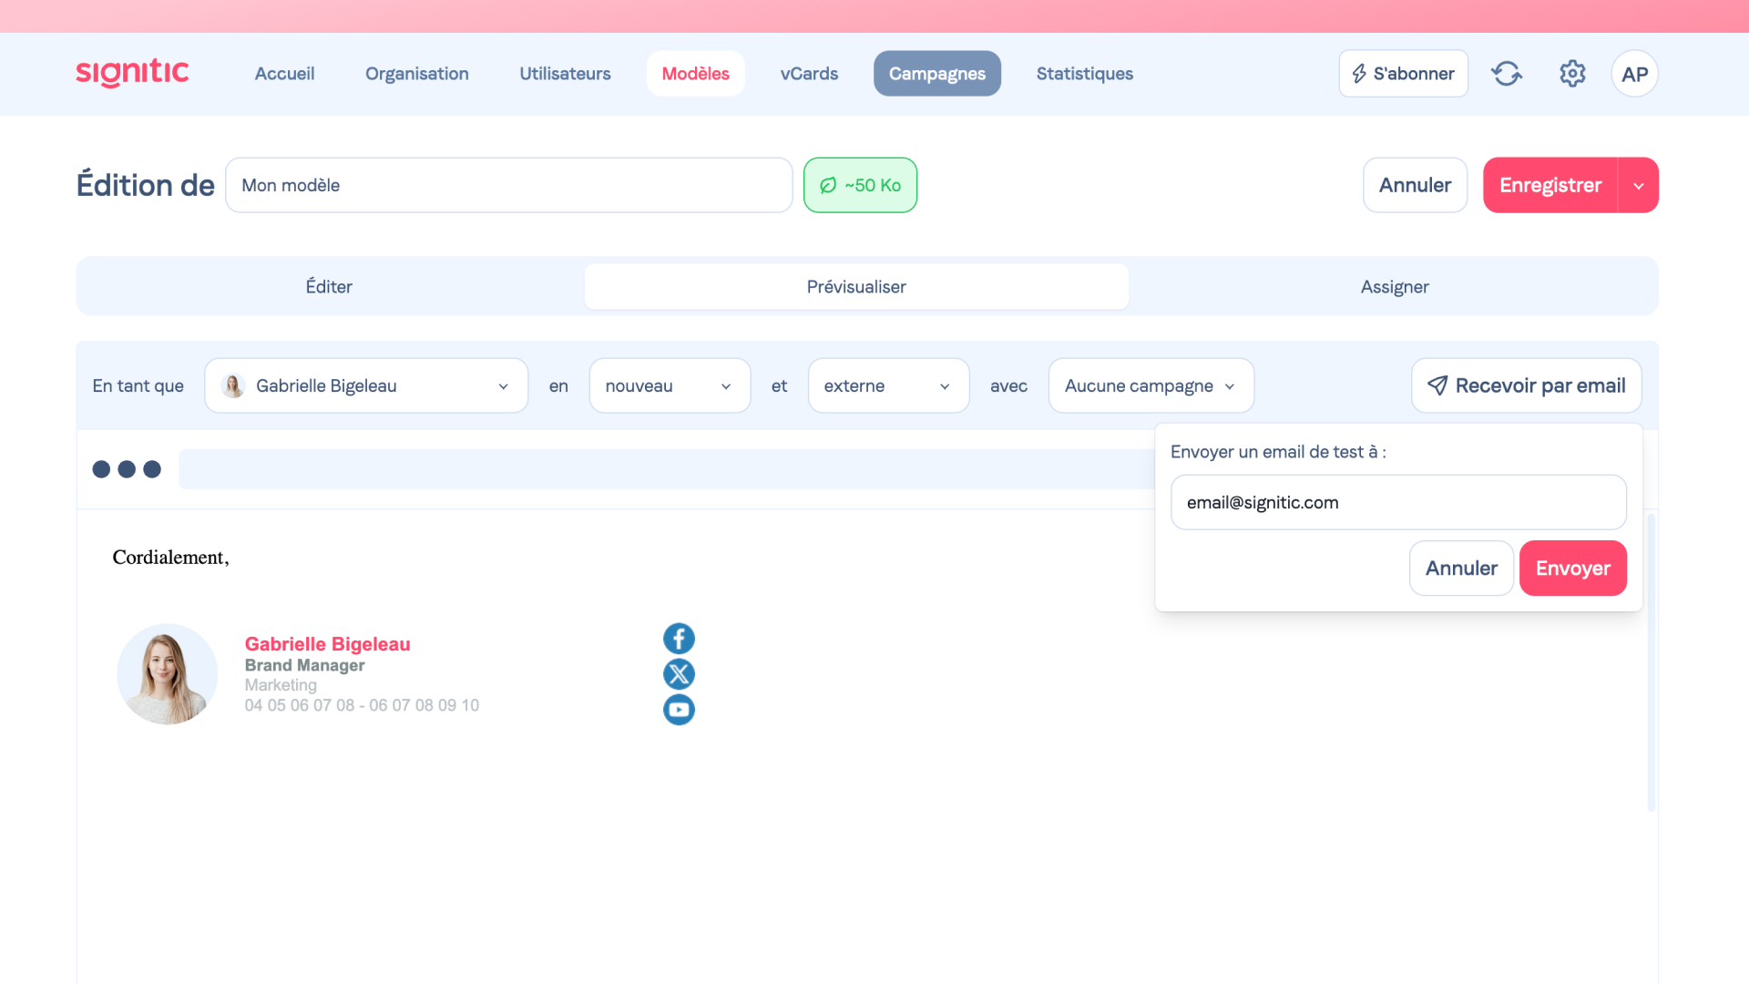The width and height of the screenshot is (1749, 984).
Task: Open the 'externe' recipient dropdown
Action: [888, 385]
